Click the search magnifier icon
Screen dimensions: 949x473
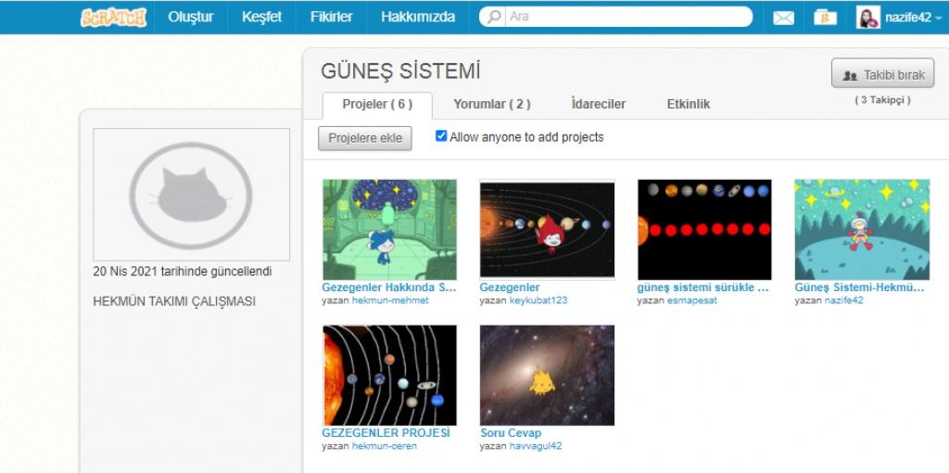(x=495, y=17)
